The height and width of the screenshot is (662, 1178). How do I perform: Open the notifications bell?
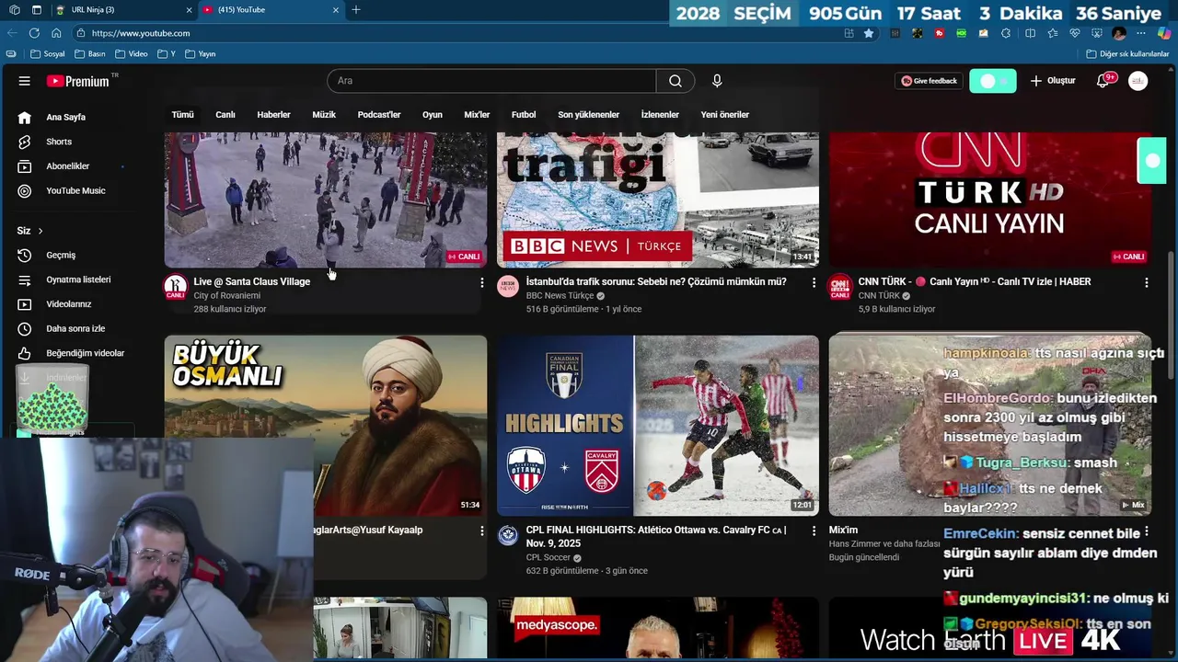(x=1103, y=81)
